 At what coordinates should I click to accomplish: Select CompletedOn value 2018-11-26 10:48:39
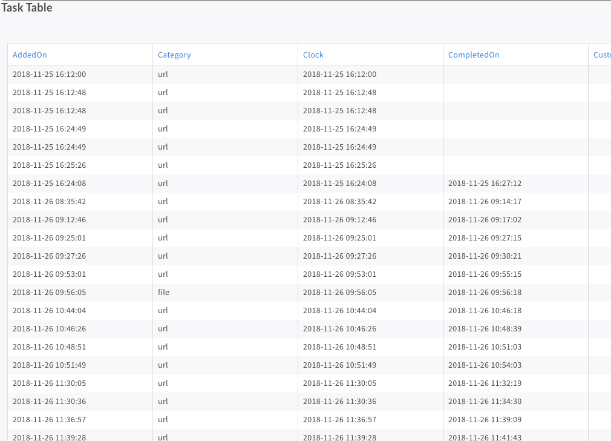[485, 329]
